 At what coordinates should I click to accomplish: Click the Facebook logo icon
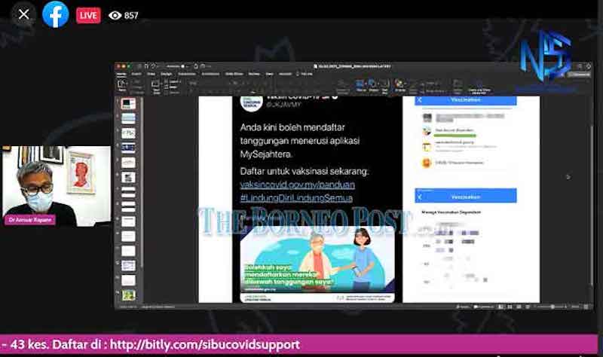[56, 14]
